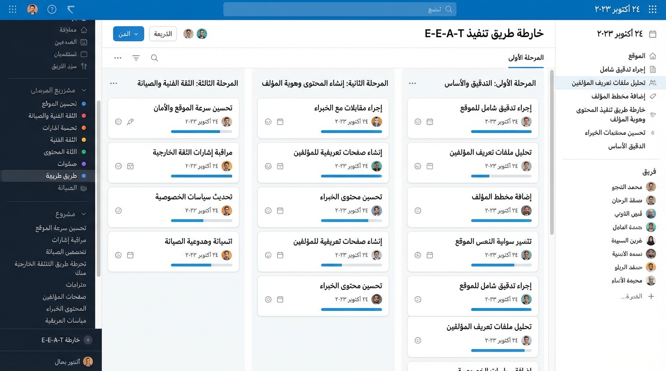Click the الذريعة button in the header
This screenshot has width=666, height=371.
[163, 34]
